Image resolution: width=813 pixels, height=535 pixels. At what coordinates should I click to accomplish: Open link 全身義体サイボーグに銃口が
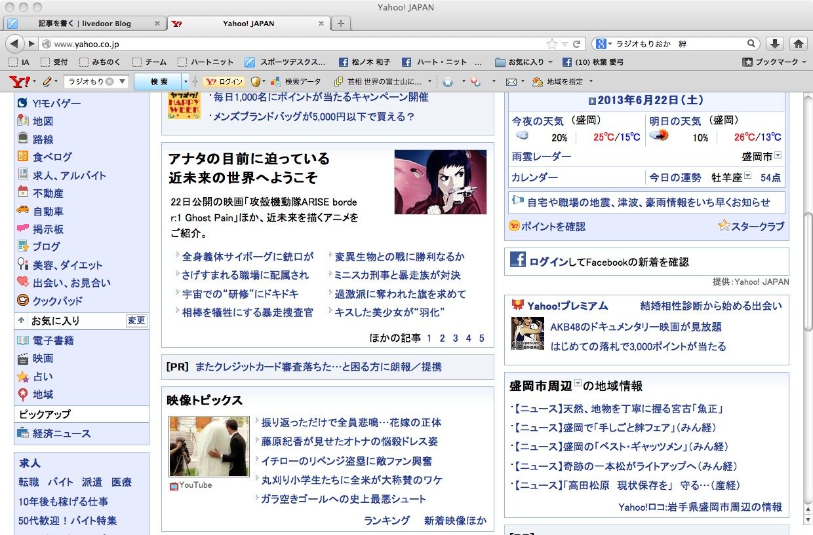(x=248, y=257)
